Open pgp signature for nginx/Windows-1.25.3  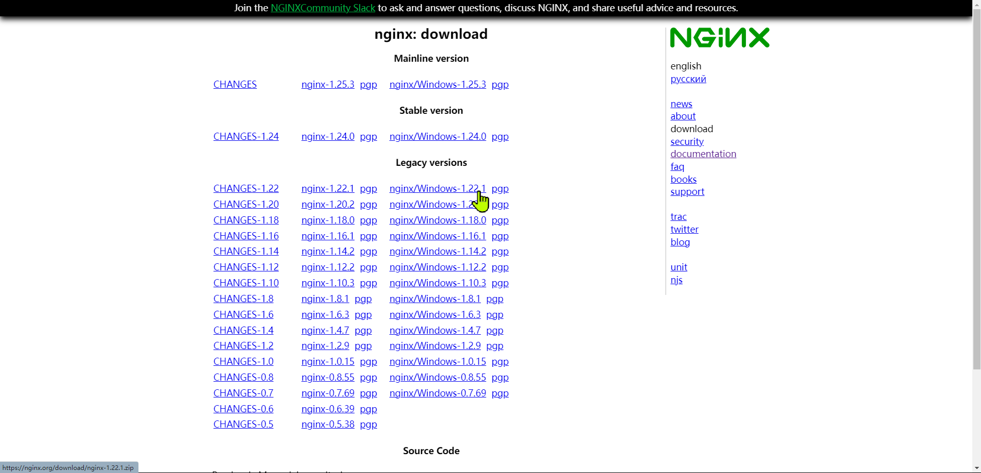[500, 85]
